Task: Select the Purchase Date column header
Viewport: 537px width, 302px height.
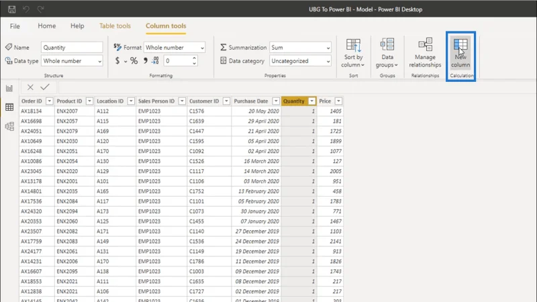Action: click(x=250, y=101)
